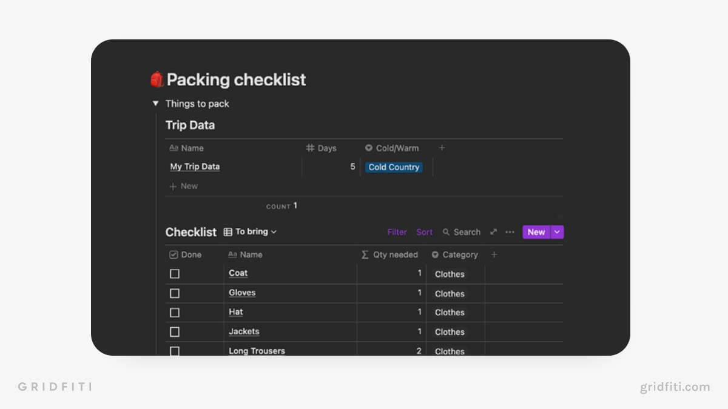Open the dropdown arrow beside the New button
The width and height of the screenshot is (728, 409).
(556, 232)
